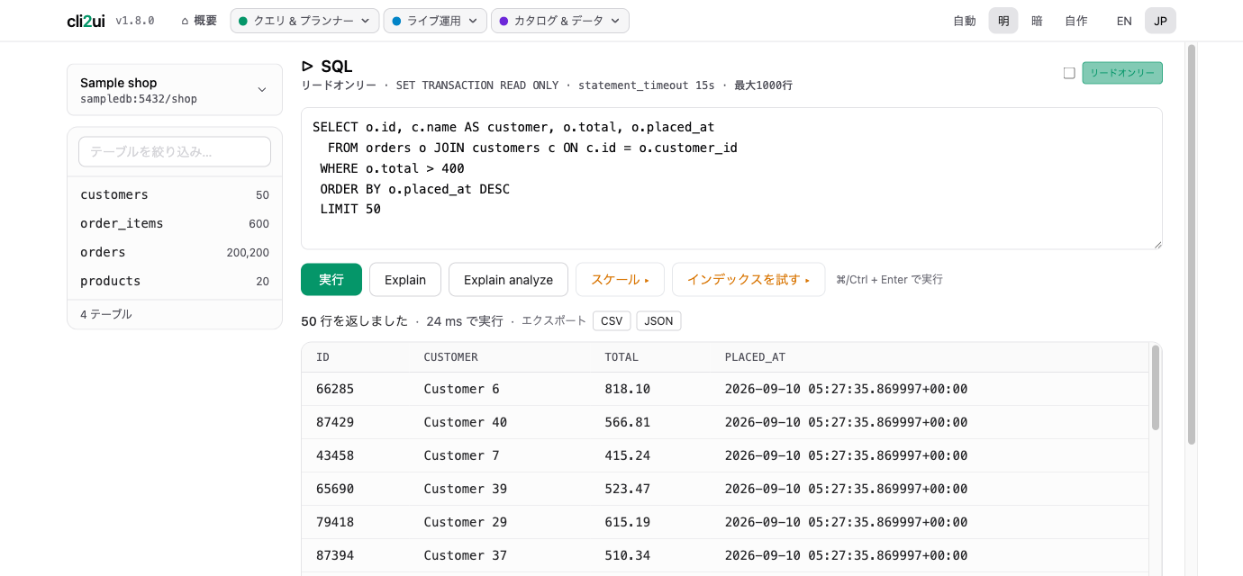Click the Explain analyze button
Image resolution: width=1243 pixels, height=576 pixels.
508,280
